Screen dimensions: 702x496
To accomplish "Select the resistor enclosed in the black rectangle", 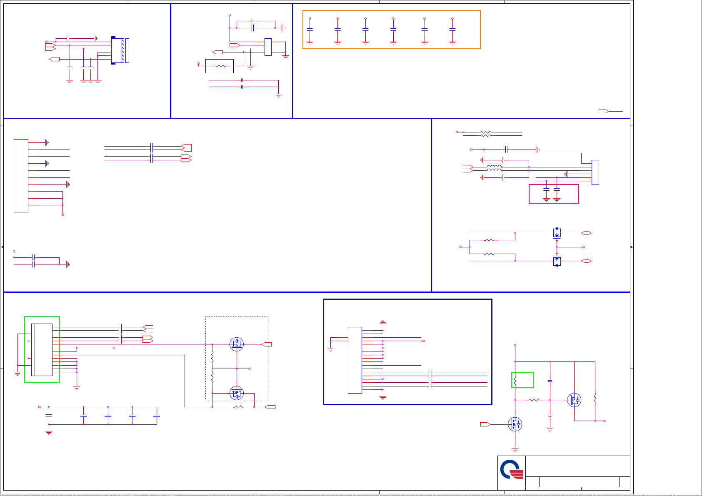I will pos(221,66).
